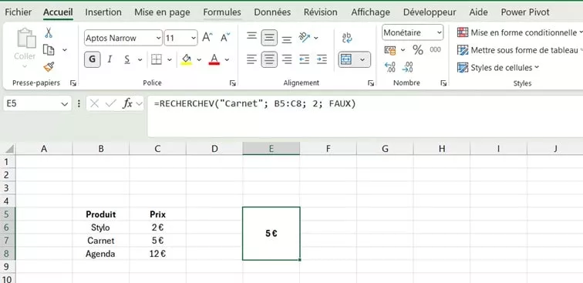Decrease indent icon
The image size is (583, 283).
pyautogui.click(x=304, y=59)
